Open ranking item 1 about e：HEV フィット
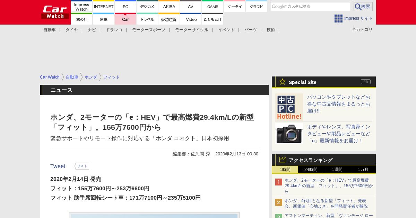Viewport: 416px width, 218px height. coord(329,186)
